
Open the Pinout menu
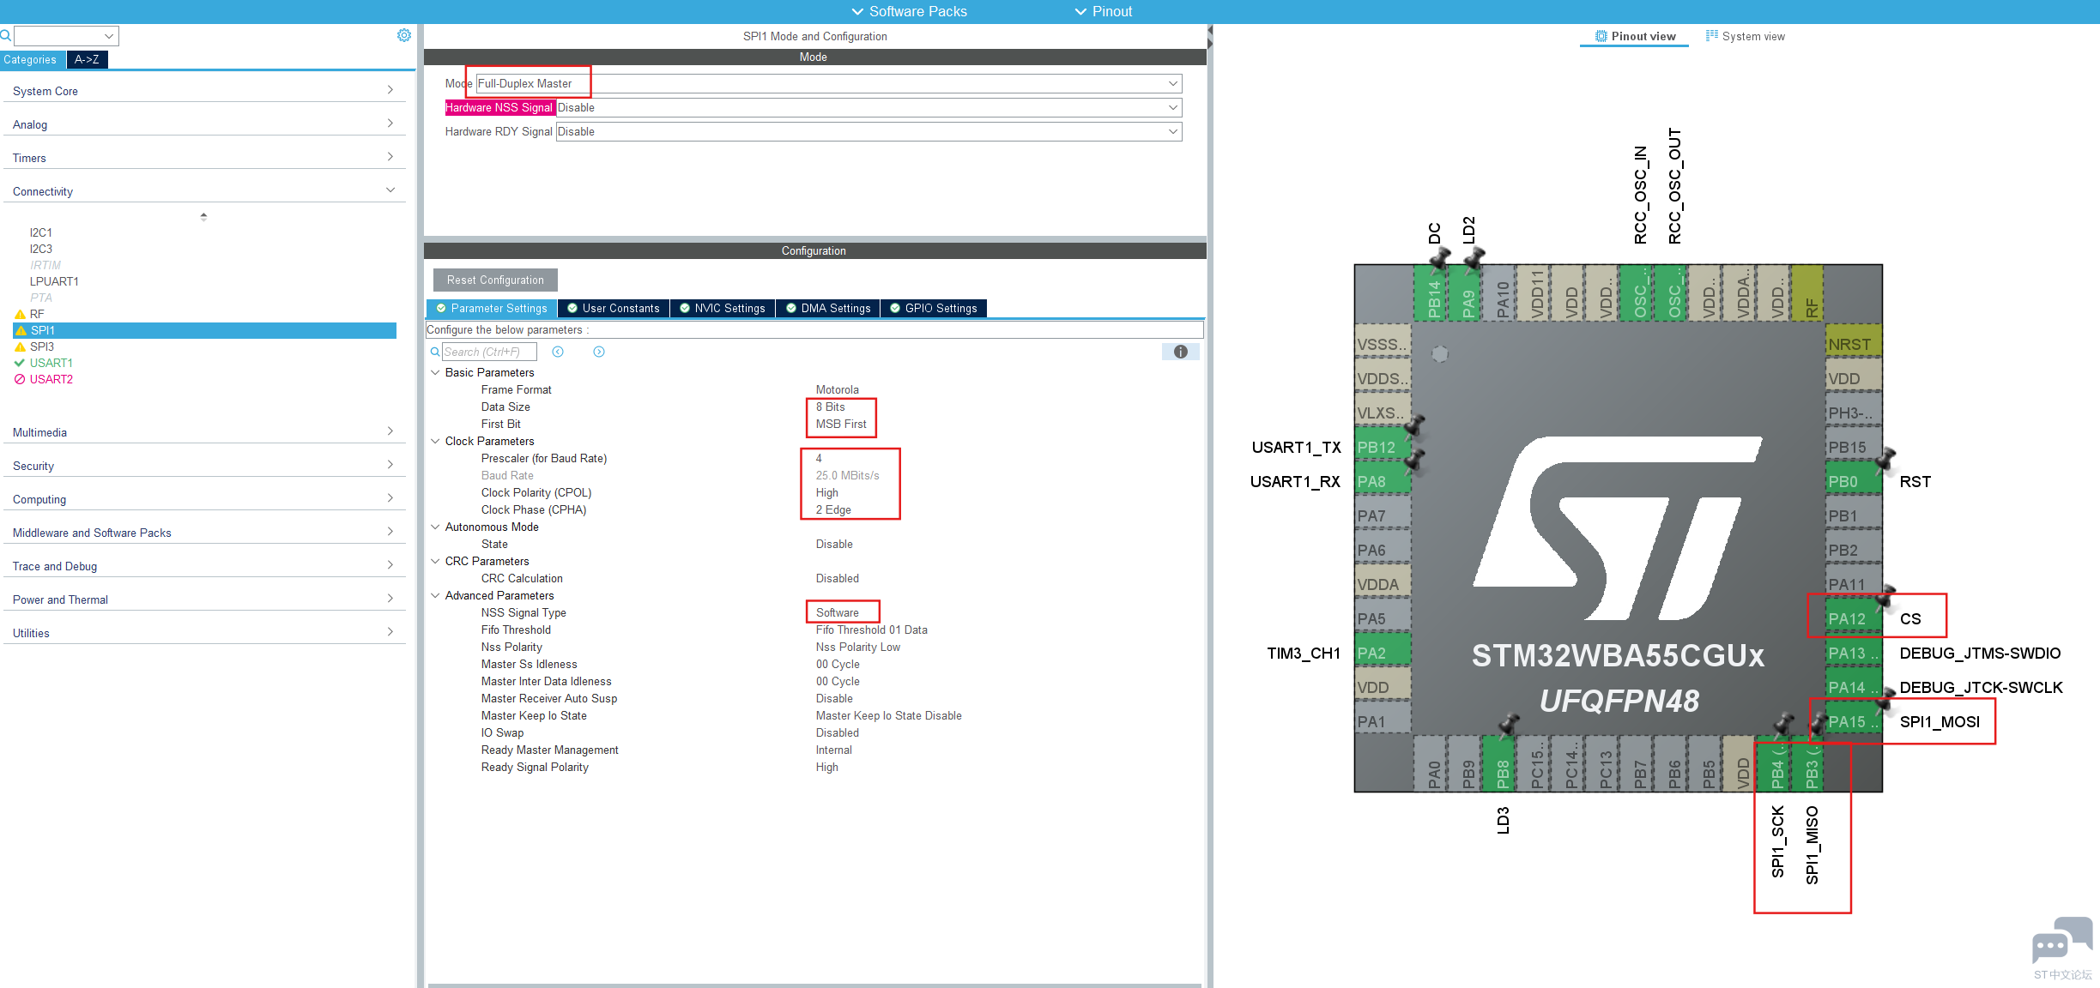coord(1104,11)
